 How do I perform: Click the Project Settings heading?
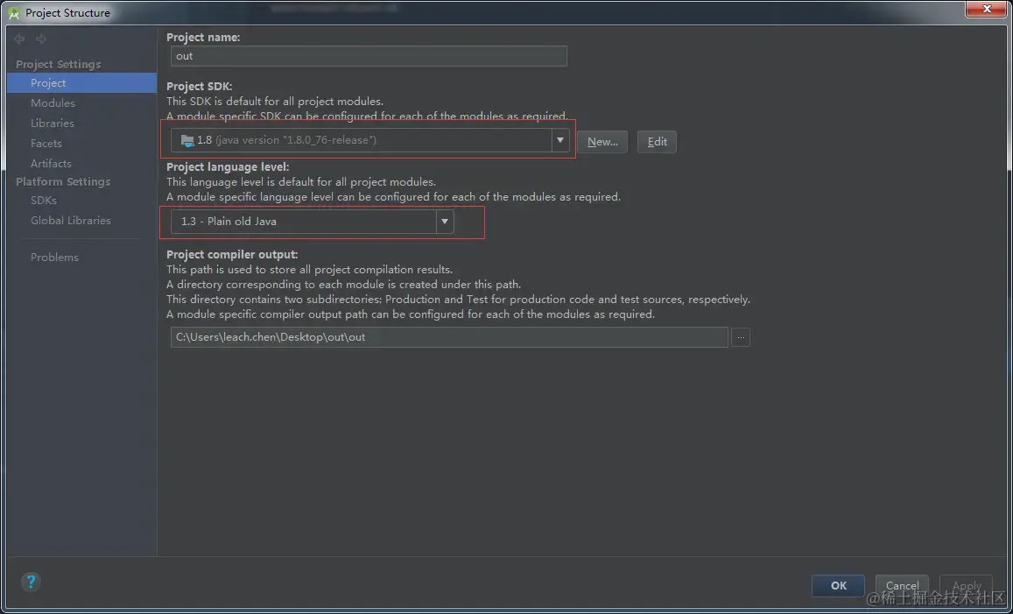click(58, 65)
